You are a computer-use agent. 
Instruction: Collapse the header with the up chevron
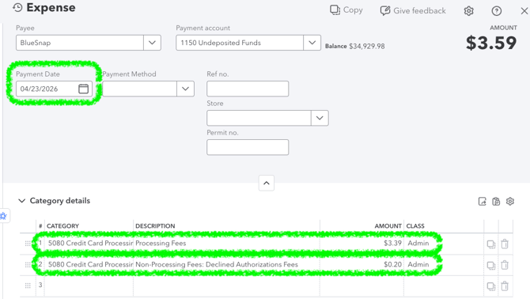[x=267, y=183]
